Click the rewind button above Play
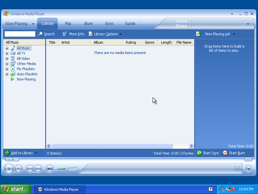The image size is (258, 194). tap(9, 160)
